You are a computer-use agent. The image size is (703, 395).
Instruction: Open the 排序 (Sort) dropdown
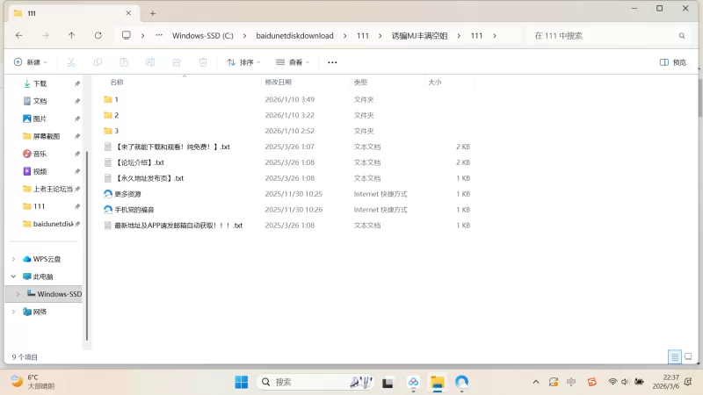243,62
